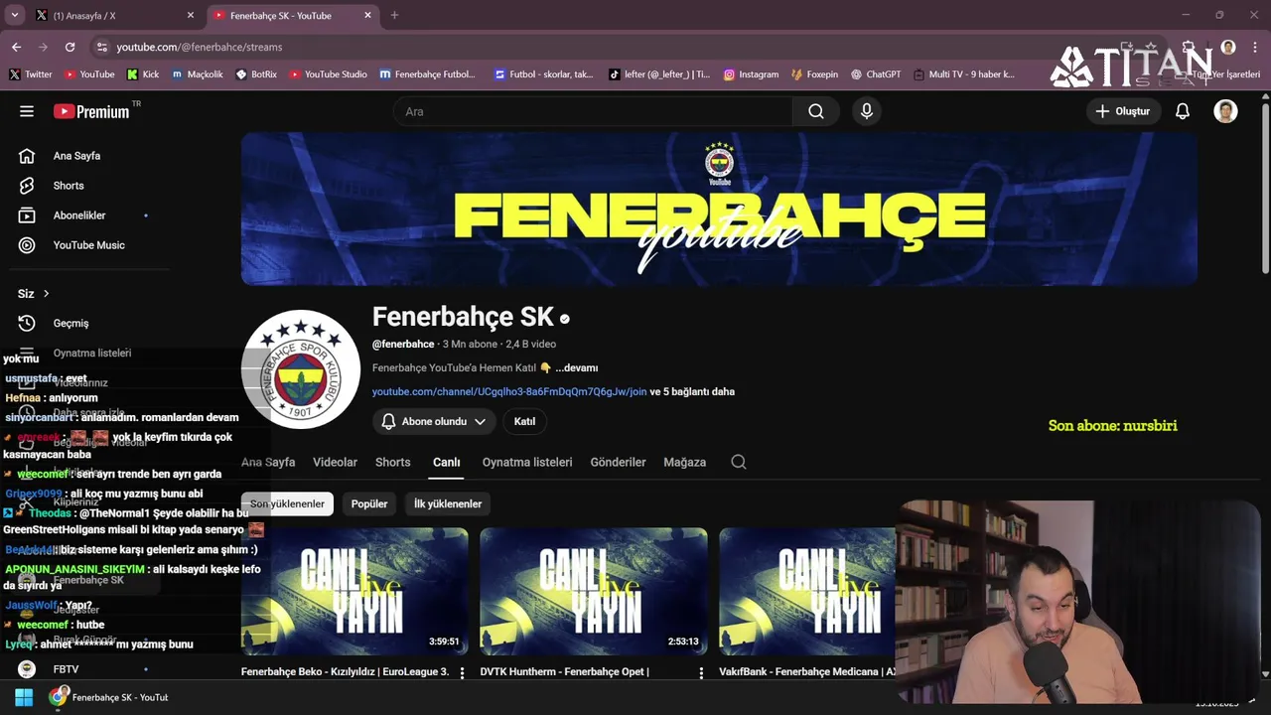Image resolution: width=1271 pixels, height=715 pixels.
Task: Expand the Siz section in sidebar
Action: (x=34, y=293)
